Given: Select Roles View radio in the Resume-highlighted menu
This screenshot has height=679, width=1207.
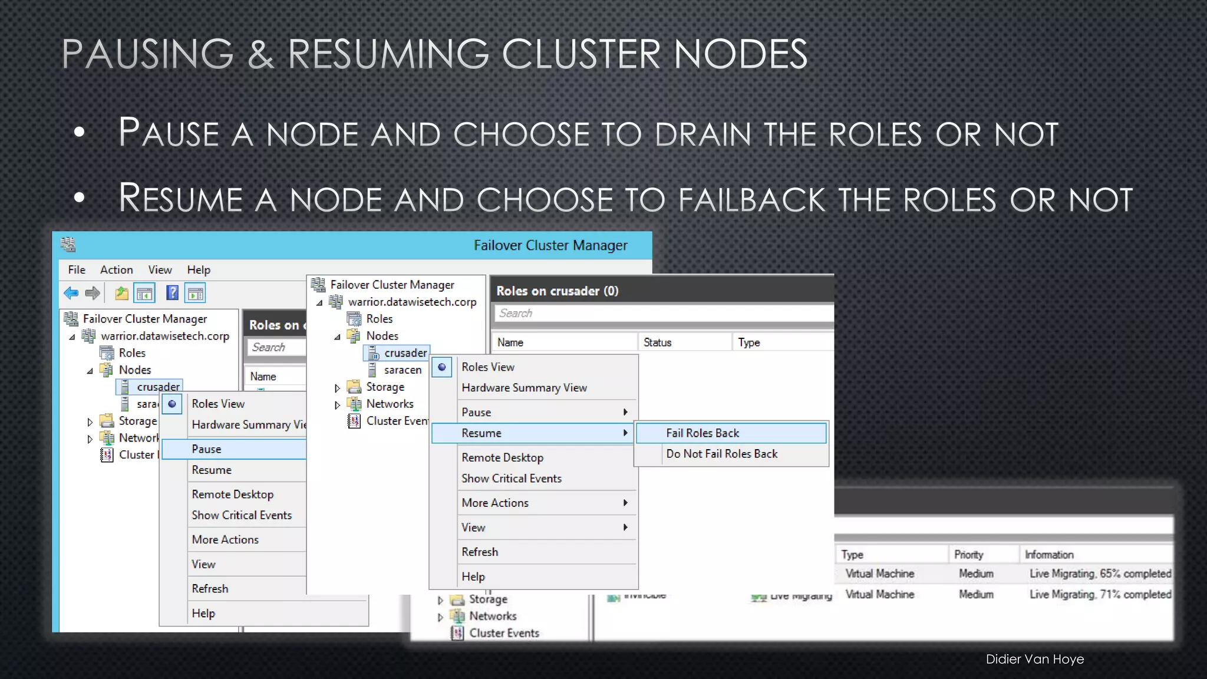Looking at the screenshot, I should [442, 367].
